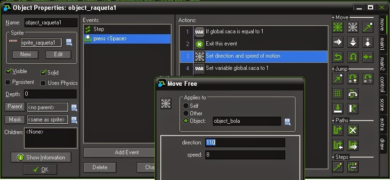
Task: Click the direction input field showing 110
Action: [x=245, y=143]
